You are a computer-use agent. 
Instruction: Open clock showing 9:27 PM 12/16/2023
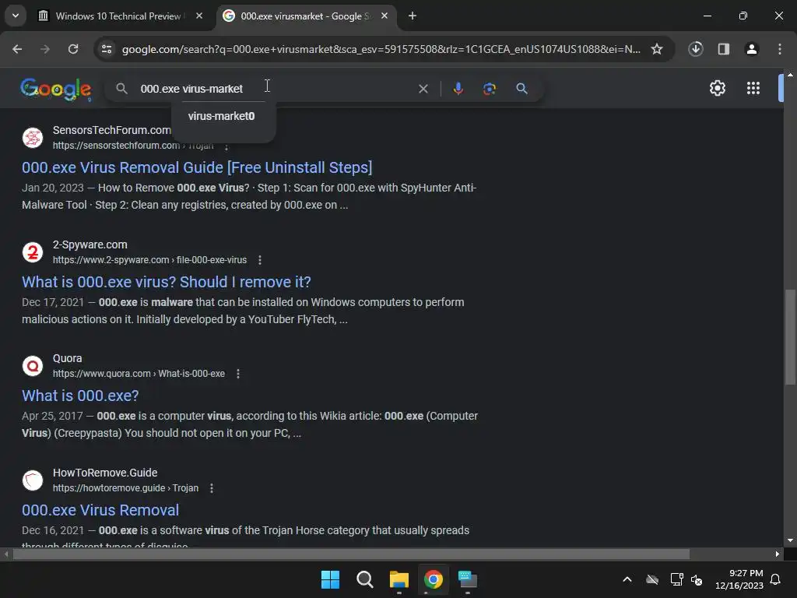click(739, 579)
